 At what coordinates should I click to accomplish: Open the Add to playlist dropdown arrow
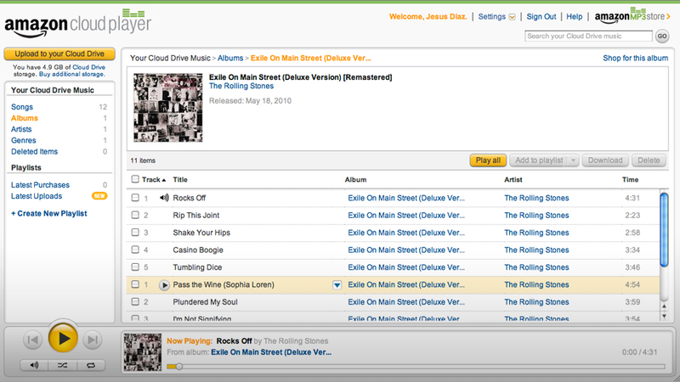click(x=573, y=160)
